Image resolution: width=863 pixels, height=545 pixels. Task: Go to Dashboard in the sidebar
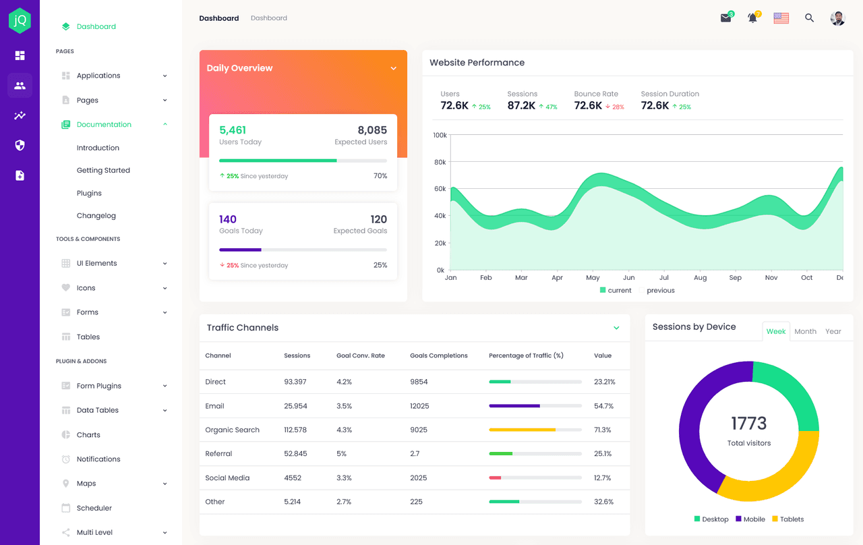coord(96,27)
